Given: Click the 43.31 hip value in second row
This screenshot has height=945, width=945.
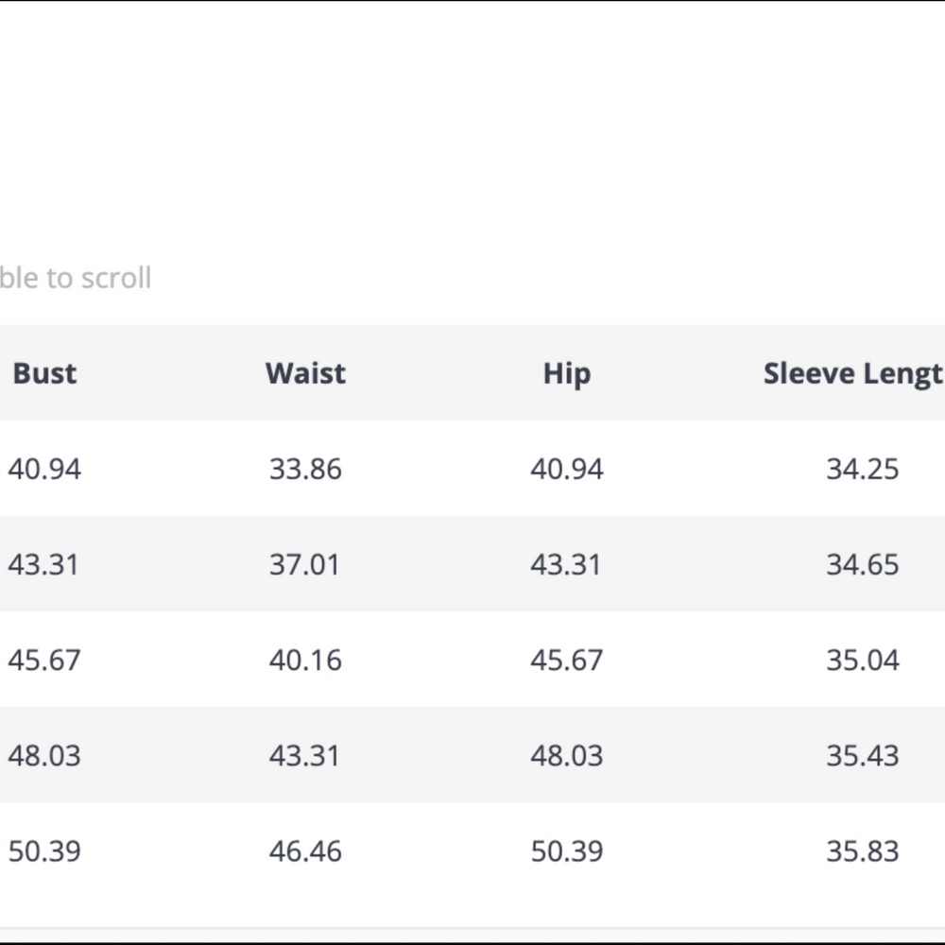Looking at the screenshot, I should click(565, 565).
